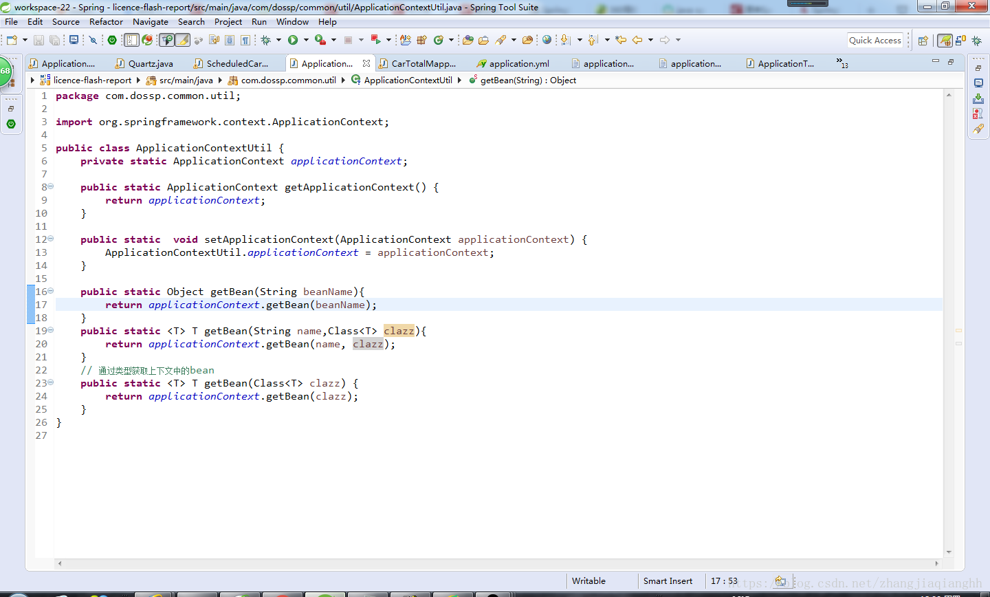Image resolution: width=990 pixels, height=597 pixels.
Task: Select getBean(String) in the breadcrumb
Action: tap(531, 80)
